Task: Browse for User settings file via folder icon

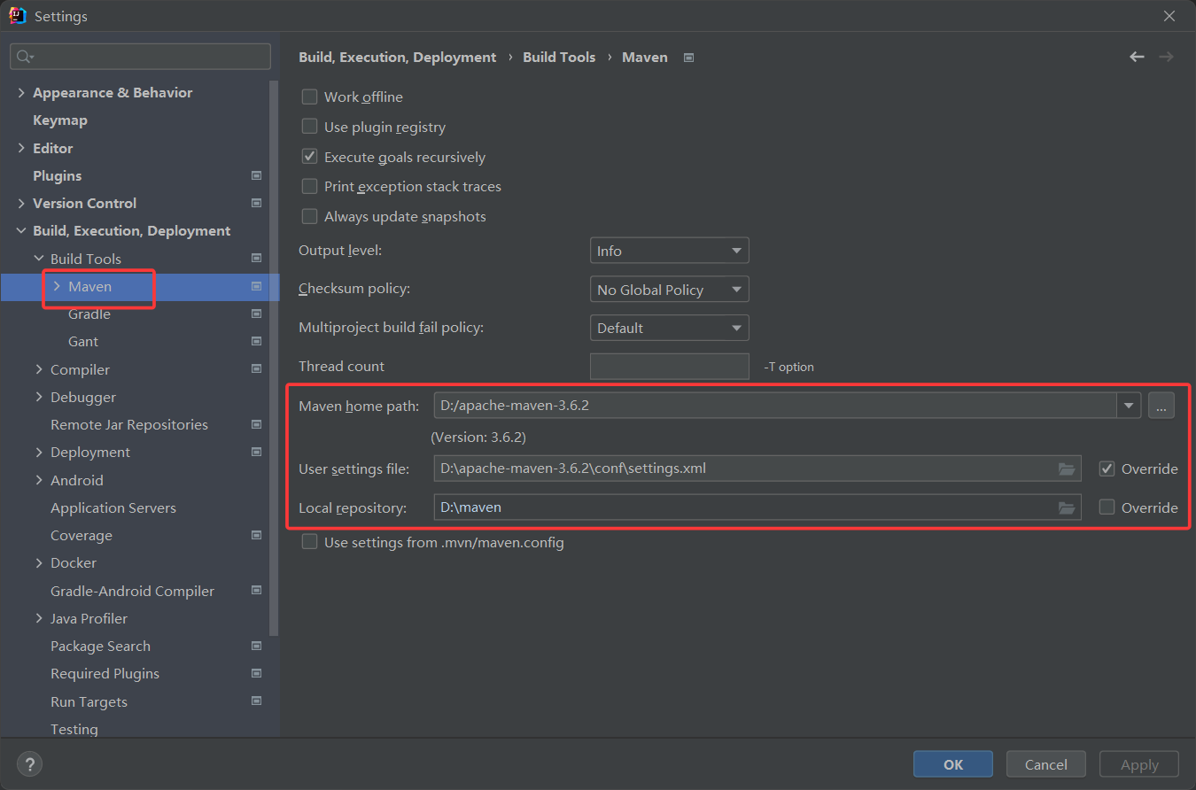Action: point(1067,469)
